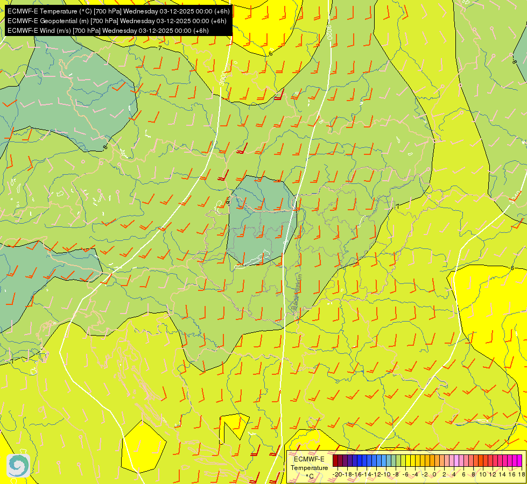
Task: Click the -14 legend tick label
Action: 367,474
